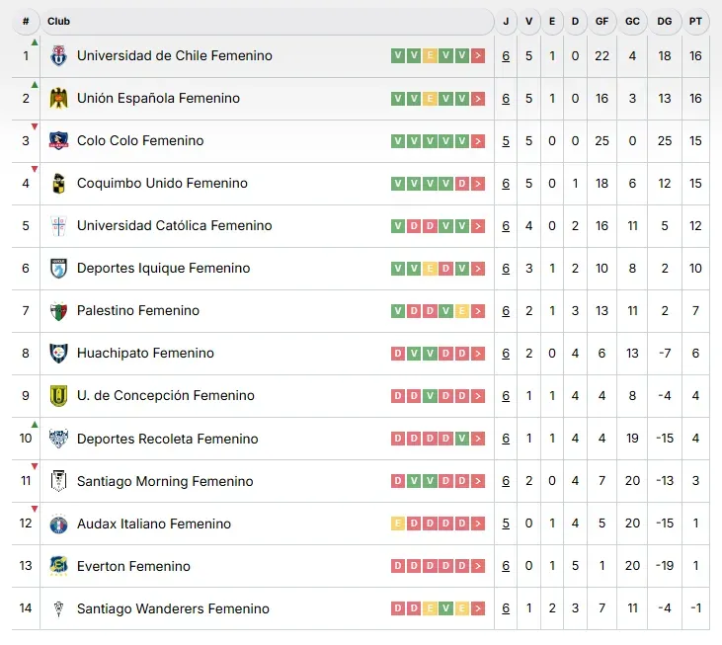The width and height of the screenshot is (722, 645).
Task: Expand Colo Colo recent results arrow
Action: point(478,141)
